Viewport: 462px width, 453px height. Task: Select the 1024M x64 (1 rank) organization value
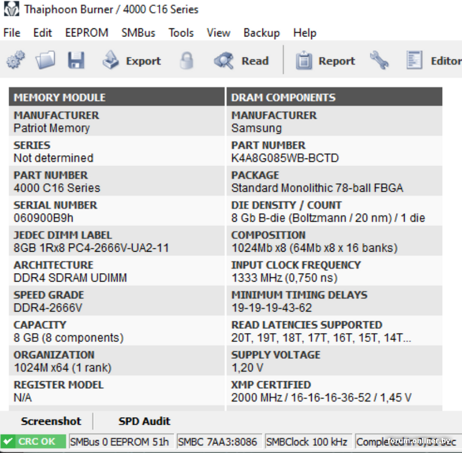point(62,368)
